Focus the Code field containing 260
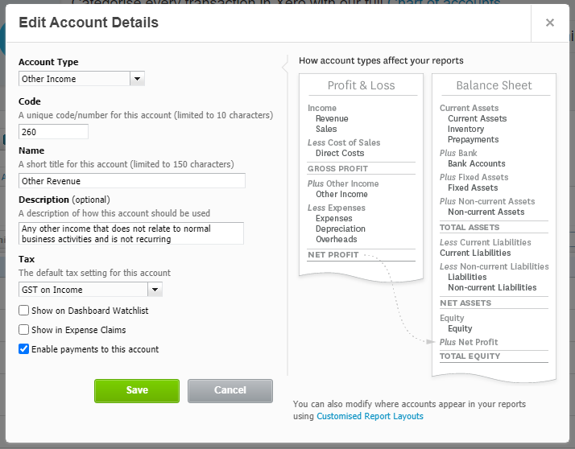 [x=53, y=132]
